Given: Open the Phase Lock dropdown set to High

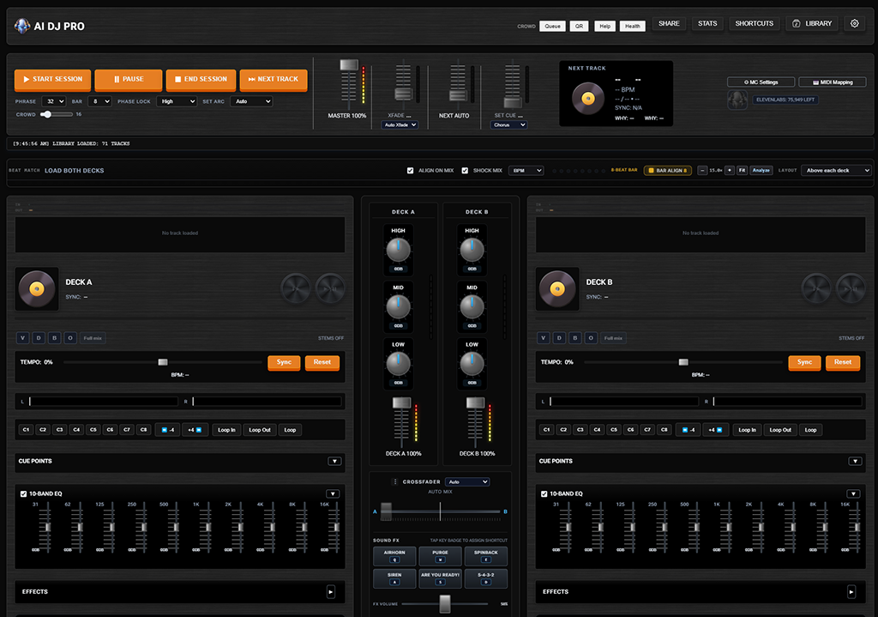Looking at the screenshot, I should [177, 101].
